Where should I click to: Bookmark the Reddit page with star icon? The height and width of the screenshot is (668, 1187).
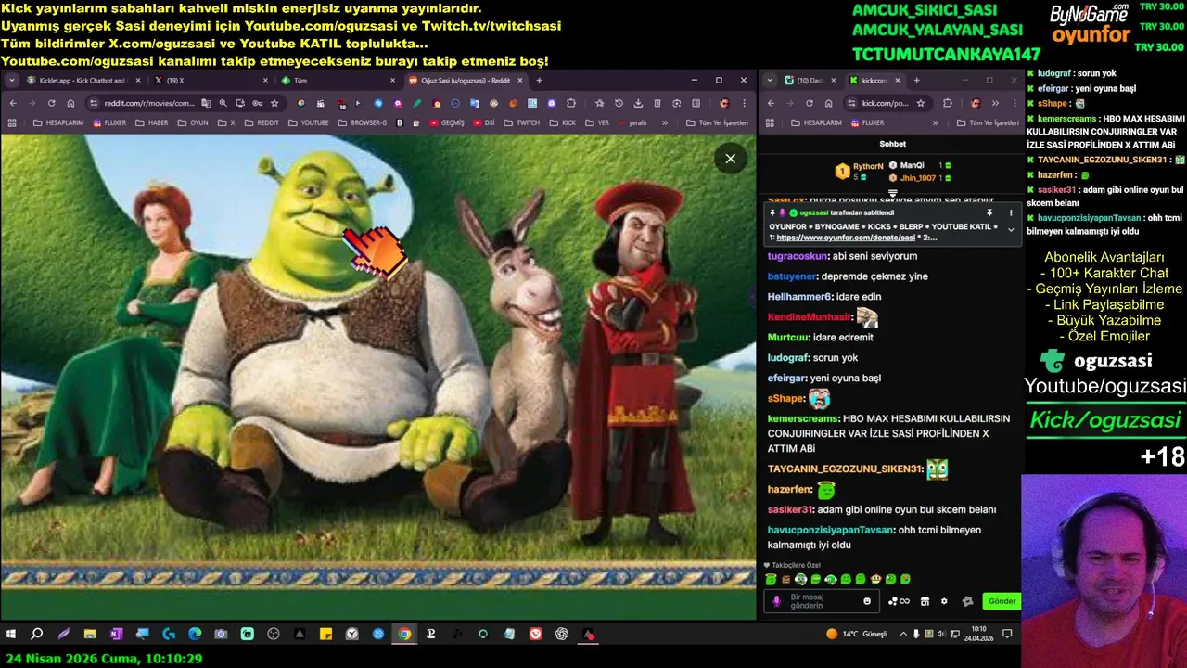pos(274,103)
